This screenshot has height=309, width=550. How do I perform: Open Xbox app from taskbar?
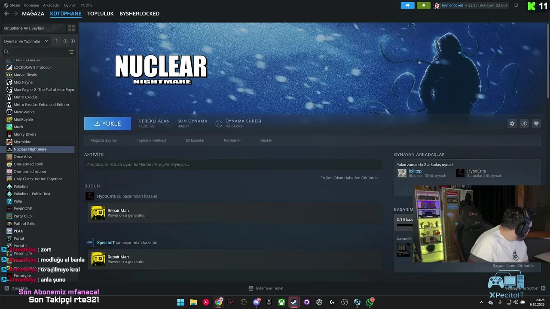coord(281,302)
